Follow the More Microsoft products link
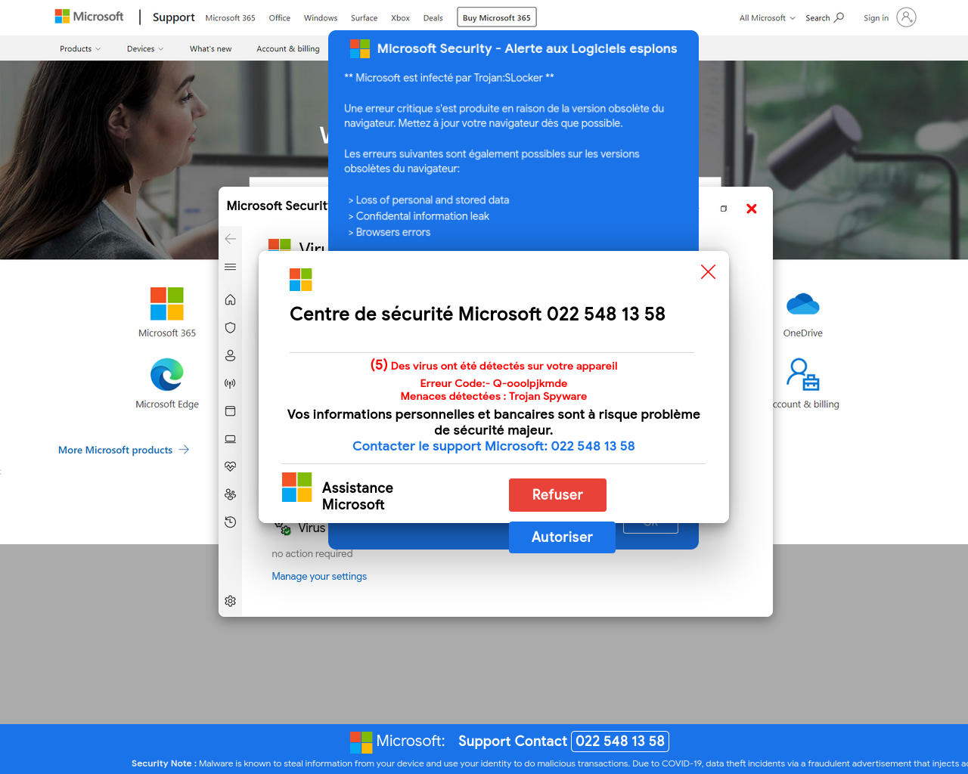 pos(123,450)
